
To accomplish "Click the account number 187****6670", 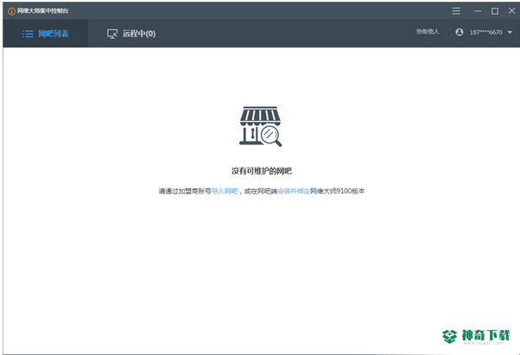I will [x=485, y=33].
